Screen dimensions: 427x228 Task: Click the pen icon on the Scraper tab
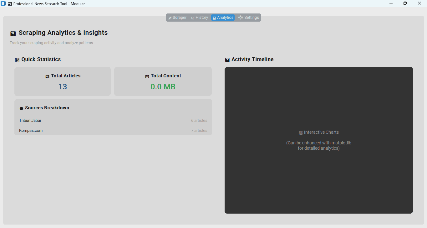(x=170, y=17)
